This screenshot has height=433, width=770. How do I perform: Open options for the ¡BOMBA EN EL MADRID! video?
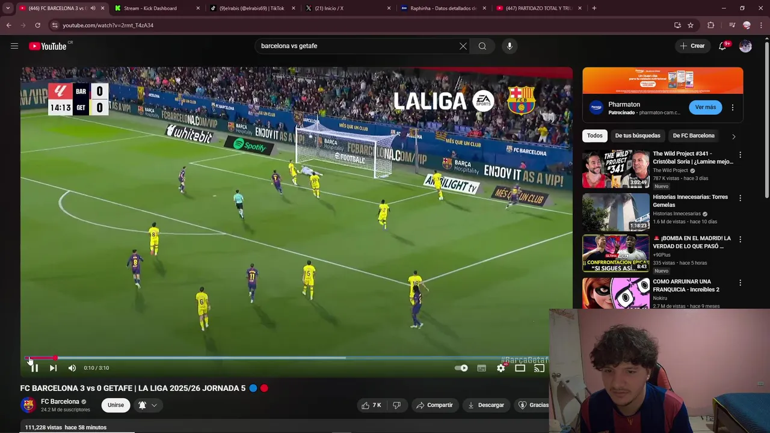click(x=740, y=239)
